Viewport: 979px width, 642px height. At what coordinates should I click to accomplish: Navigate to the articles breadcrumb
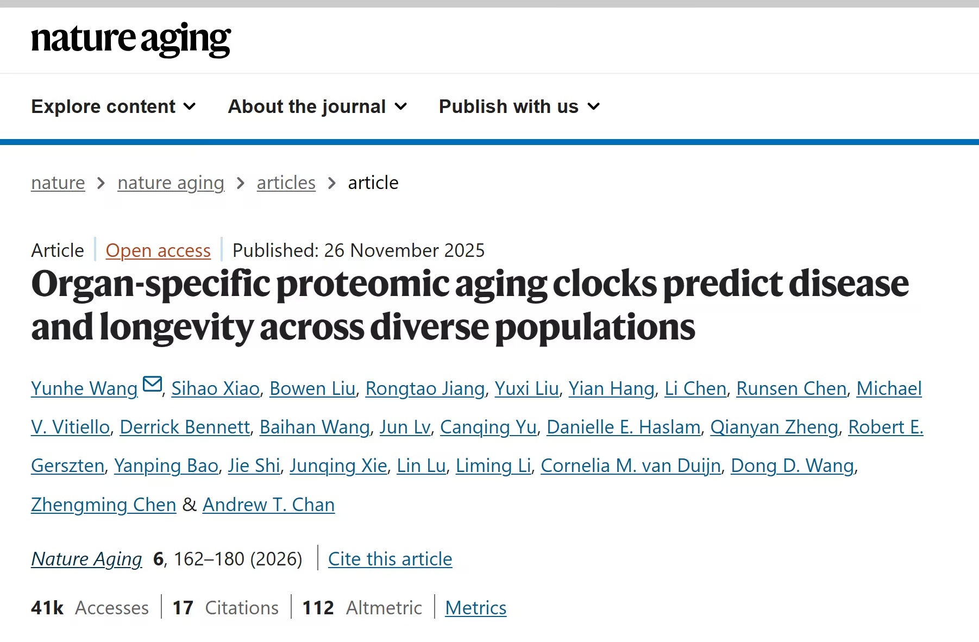click(x=286, y=183)
